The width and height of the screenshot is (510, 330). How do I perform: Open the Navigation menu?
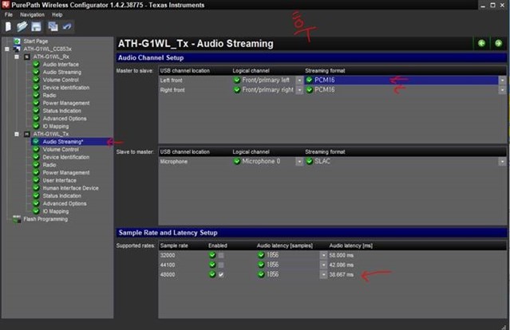32,14
